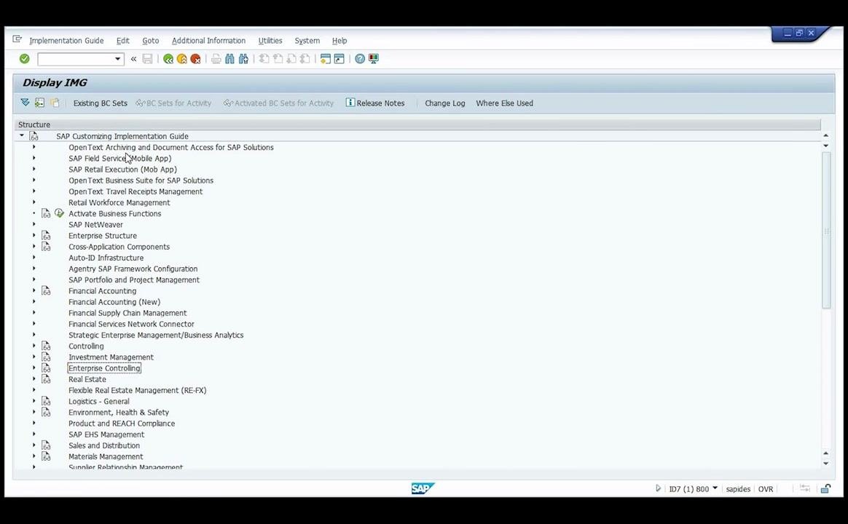The width and height of the screenshot is (848, 524).
Task: Expand the Real Estate node arrow
Action: point(34,378)
